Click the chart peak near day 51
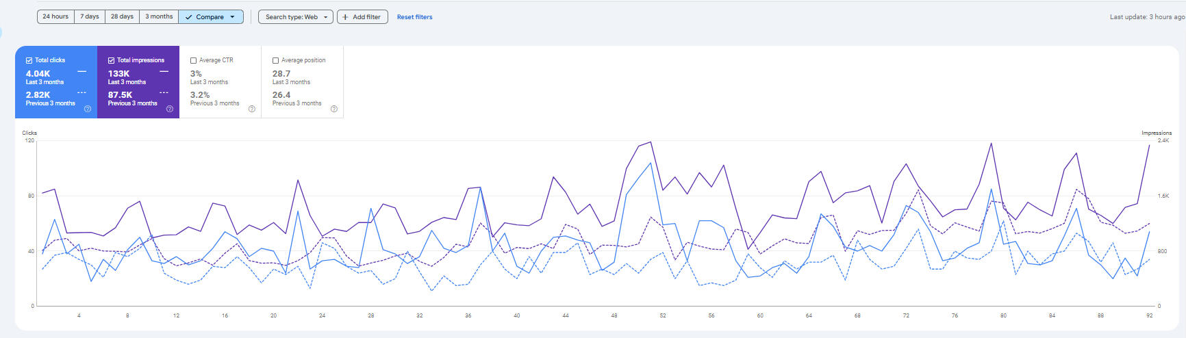The height and width of the screenshot is (338, 1186). pos(650,142)
